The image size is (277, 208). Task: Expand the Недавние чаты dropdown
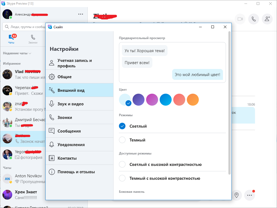17,53
